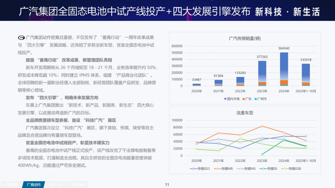Select the 传祺GS8 legend entry
This screenshot has width=335, height=188.
[x=291, y=169]
